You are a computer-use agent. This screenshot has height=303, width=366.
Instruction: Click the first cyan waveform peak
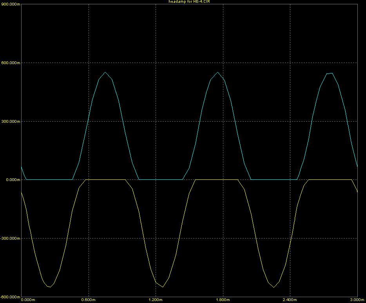tap(105, 72)
